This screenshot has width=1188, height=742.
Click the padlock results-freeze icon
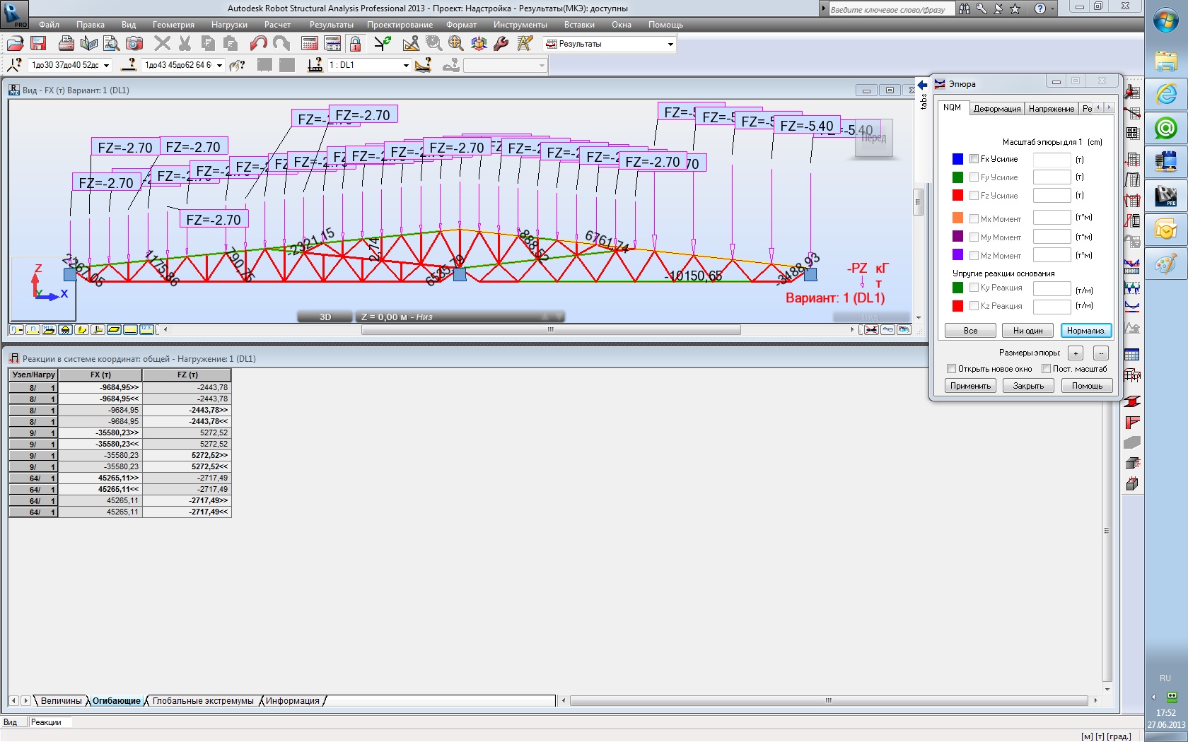(x=355, y=44)
